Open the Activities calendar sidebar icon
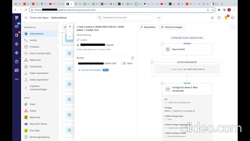Screen dimensions: 250x141 (x=17, y=35)
